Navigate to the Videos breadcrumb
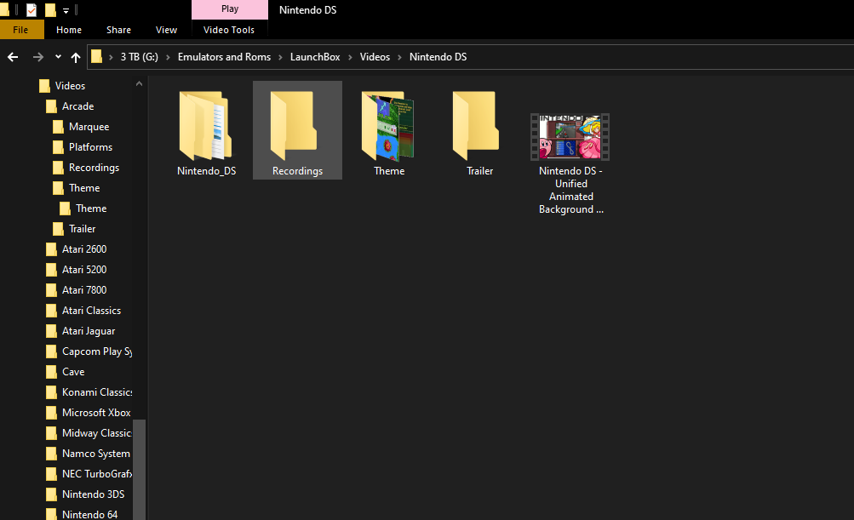Image resolution: width=854 pixels, height=520 pixels. [x=375, y=57]
